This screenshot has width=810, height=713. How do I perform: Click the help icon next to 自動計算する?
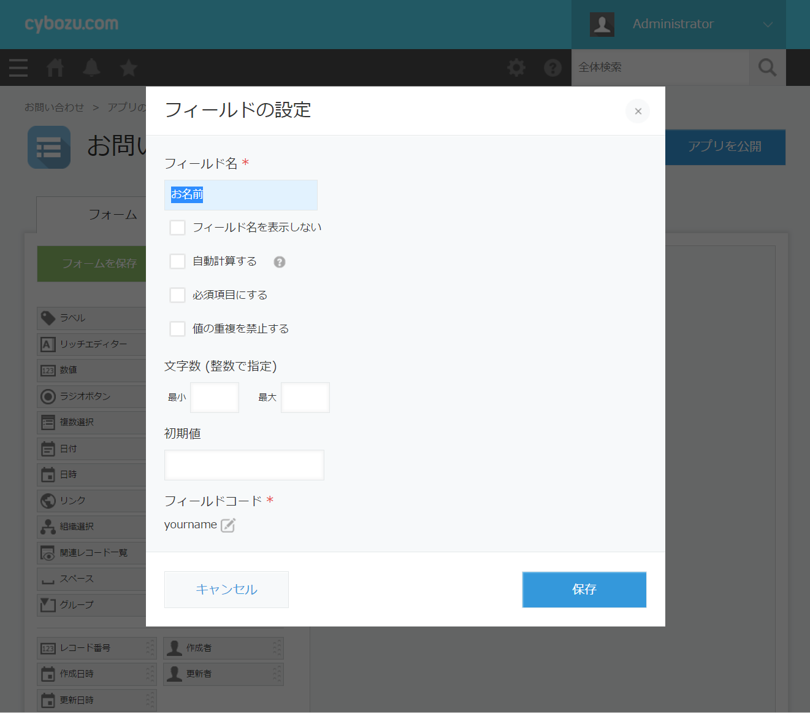click(x=280, y=262)
